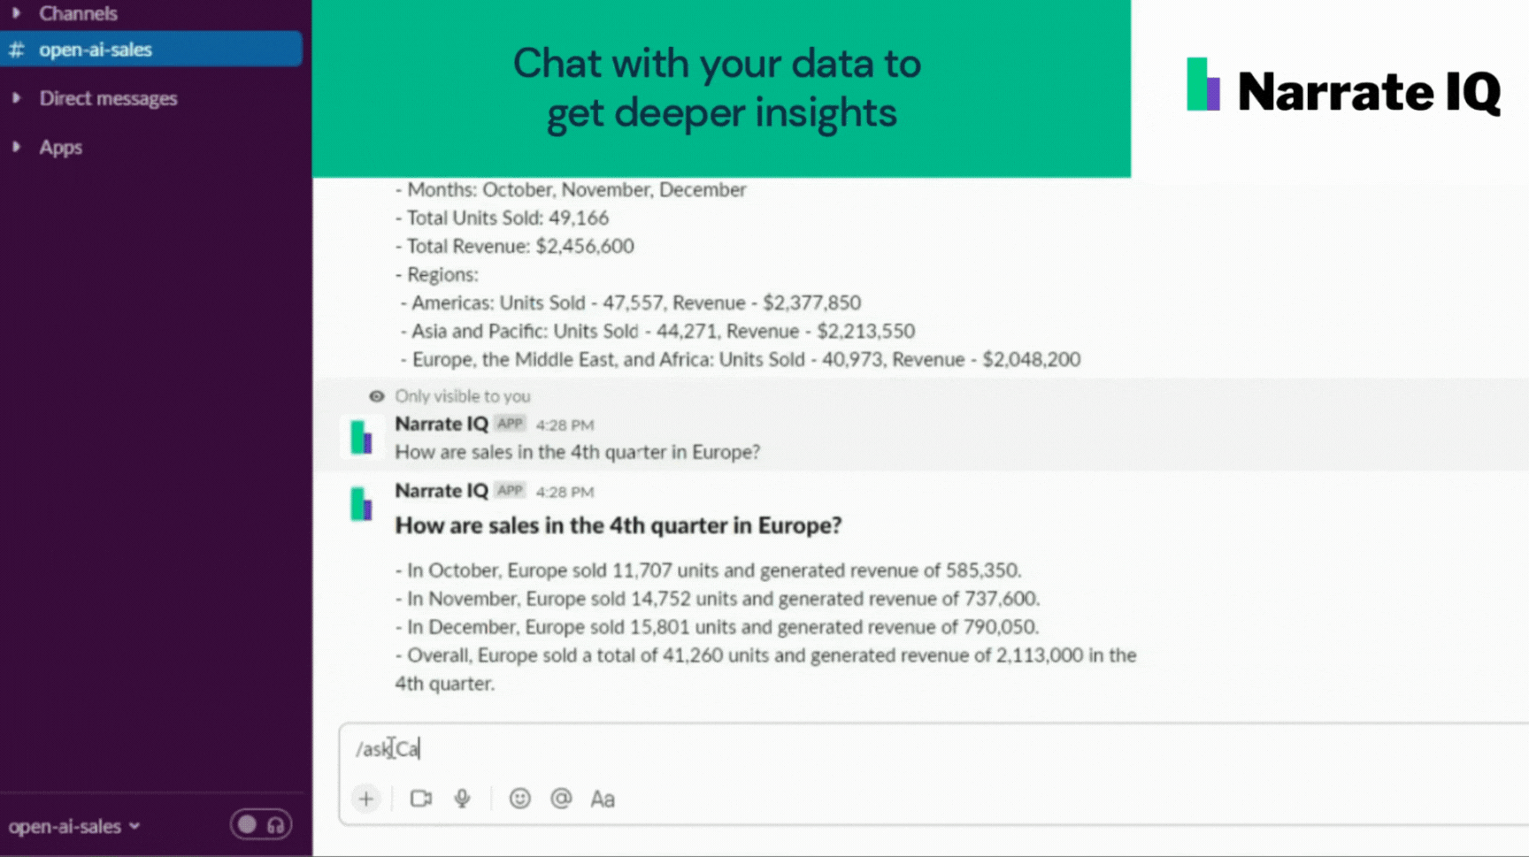
Task: Click Narrate IQ avatar beside bold question
Action: coord(362,504)
